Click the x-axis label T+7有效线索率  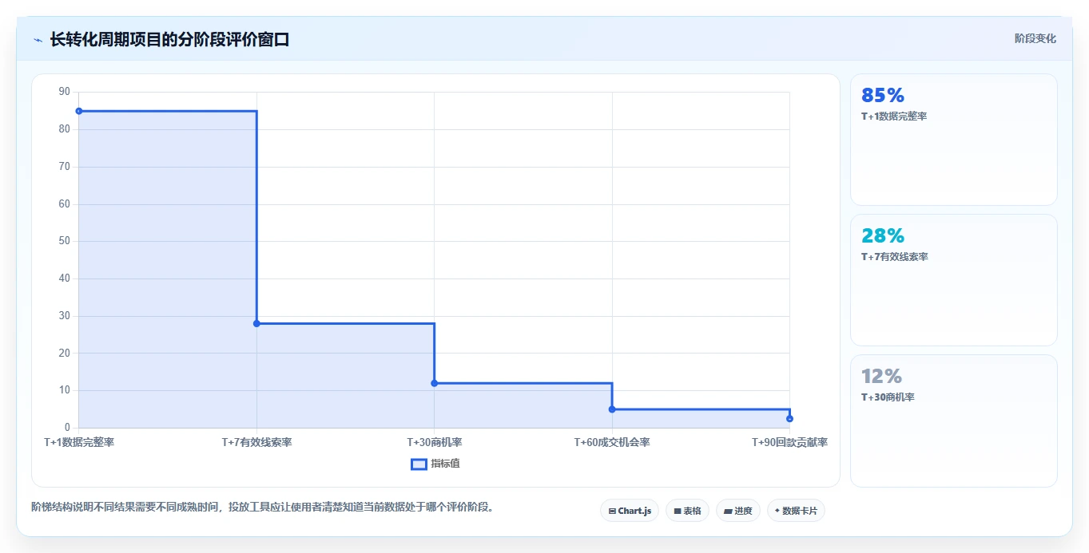tap(256, 442)
